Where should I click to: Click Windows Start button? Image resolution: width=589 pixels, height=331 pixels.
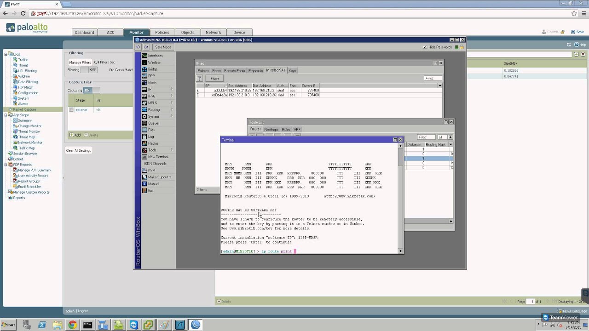point(9,325)
